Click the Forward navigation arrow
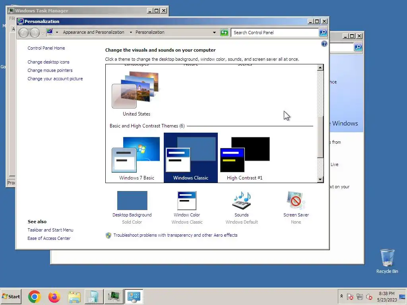Viewport: 407px width, 305px height. click(x=35, y=33)
